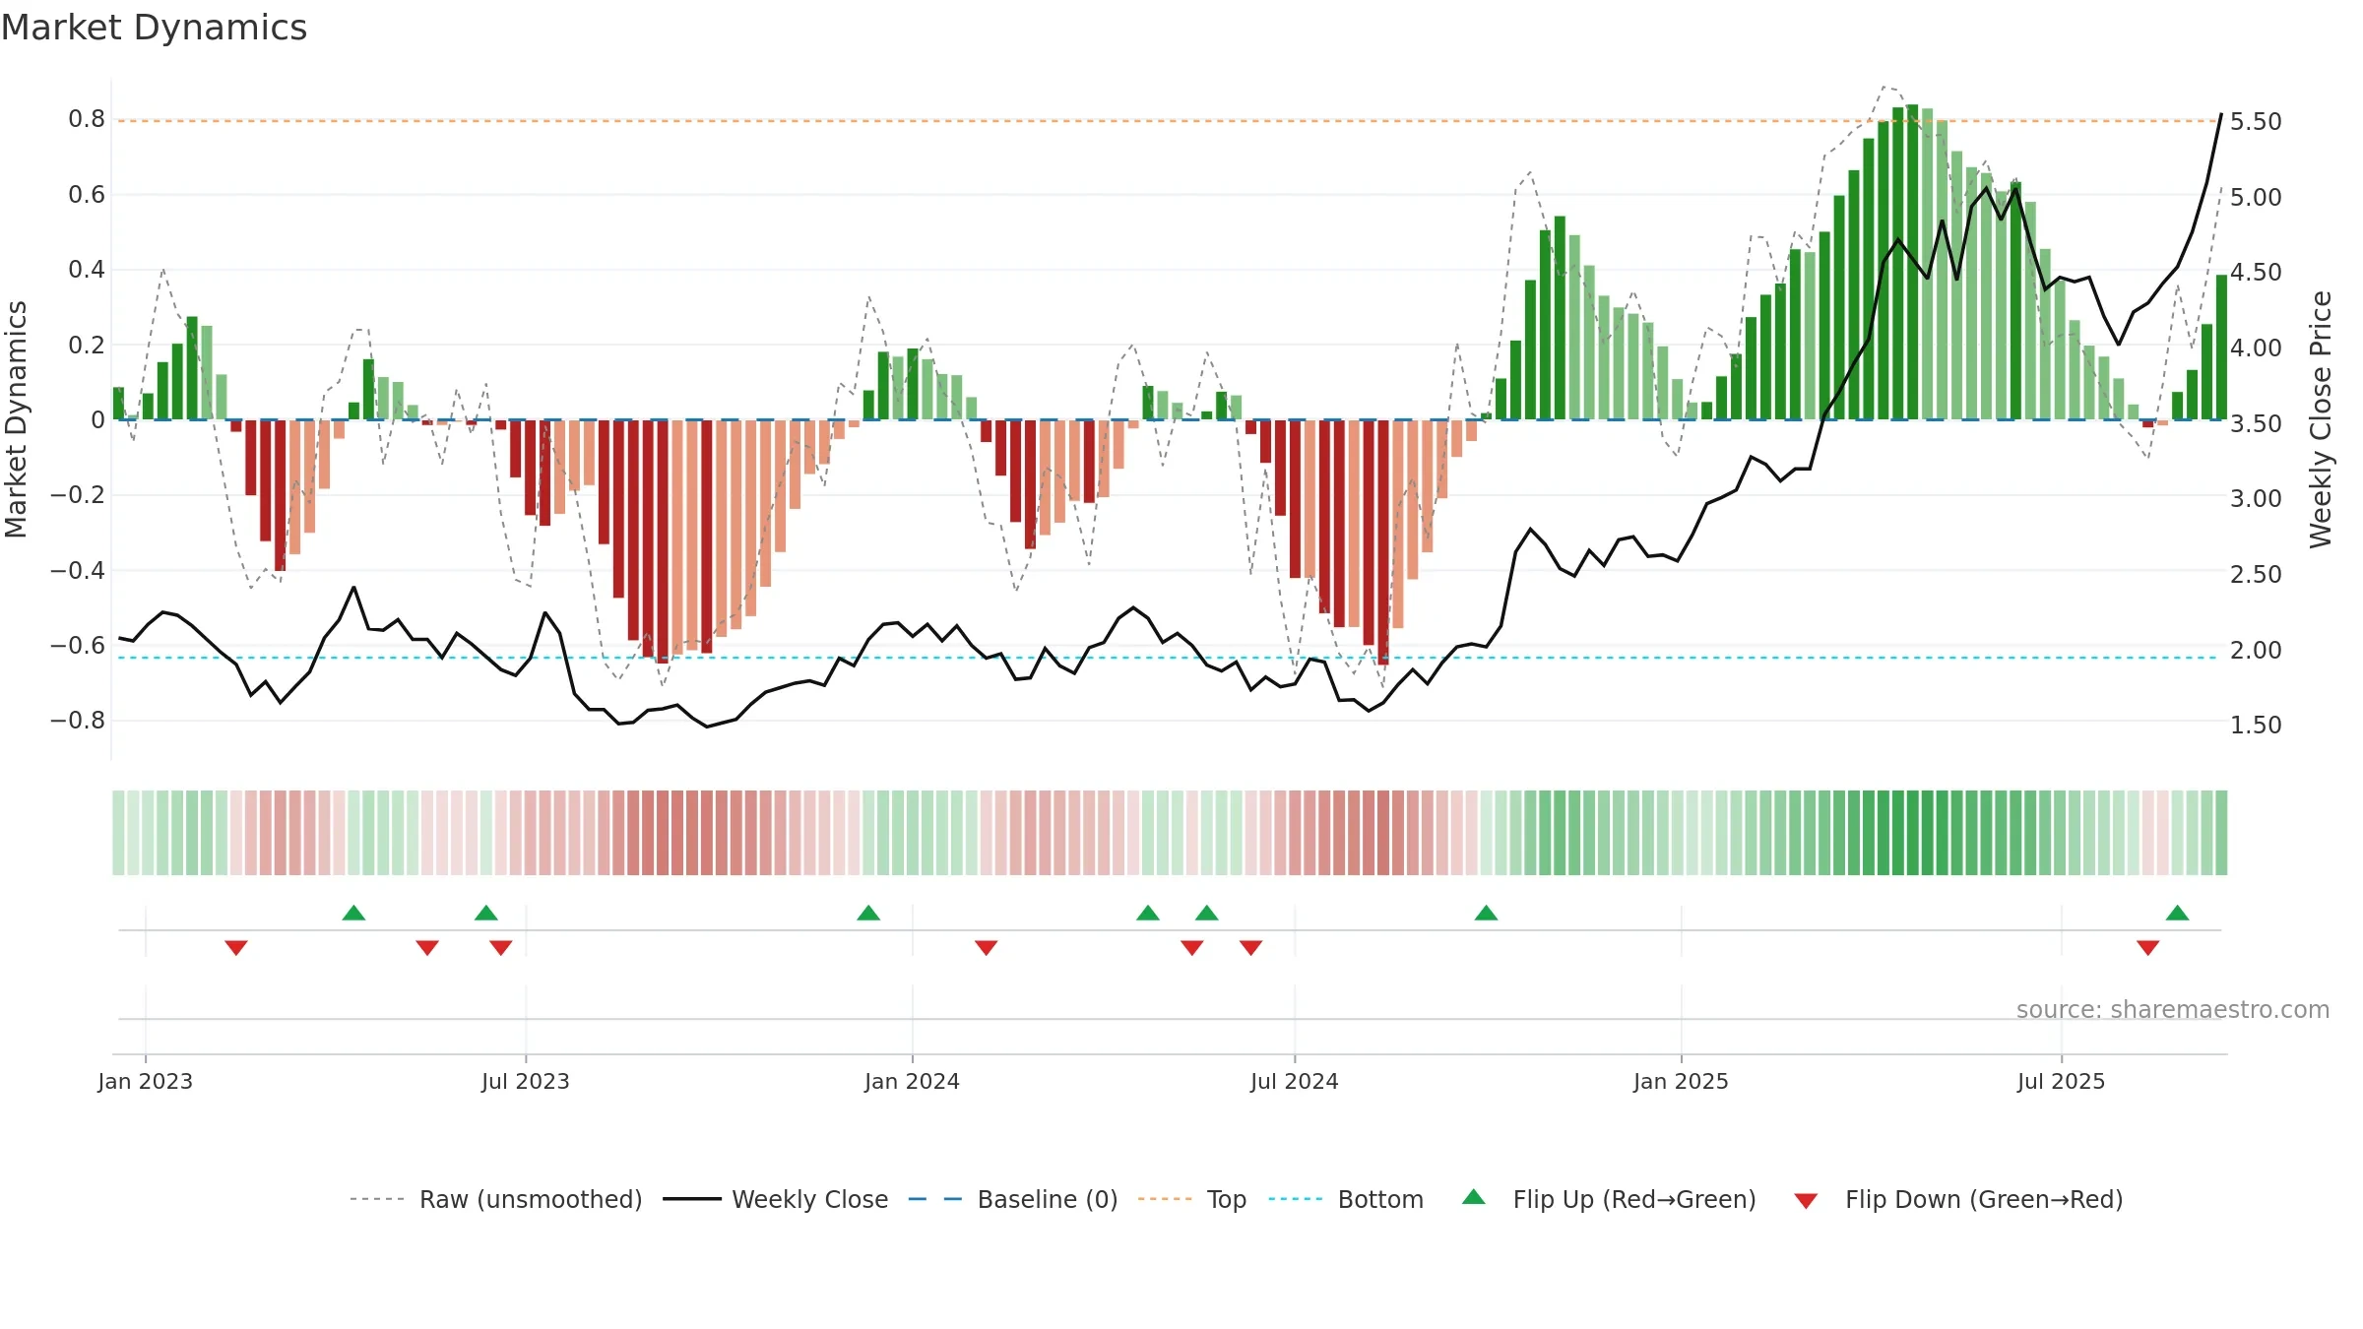Click the −0.8 tick on the left axis
2363x1329 pixels.
pyautogui.click(x=78, y=720)
